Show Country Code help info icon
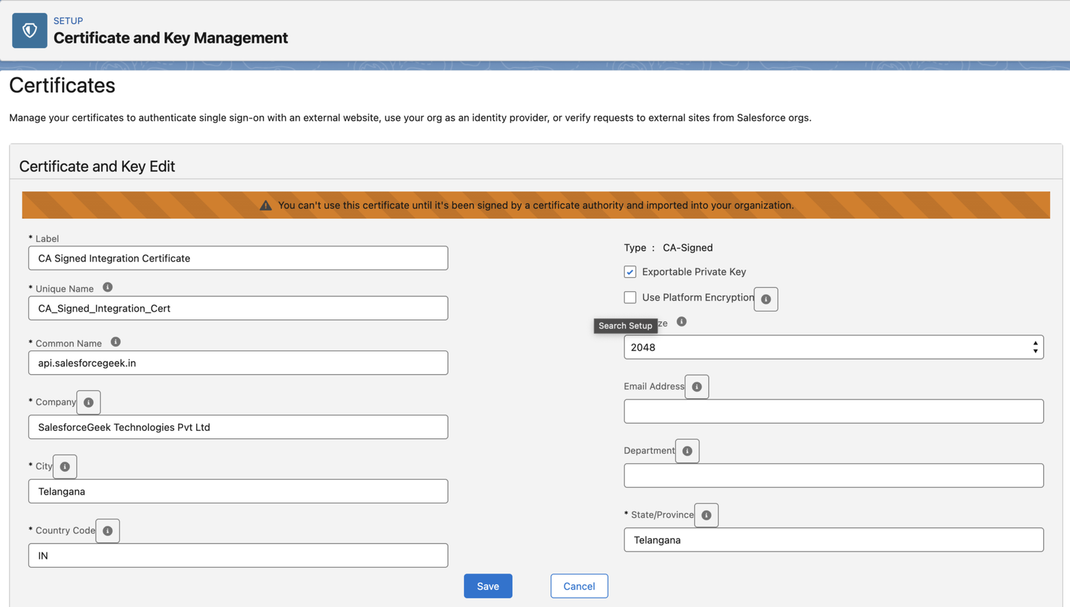The height and width of the screenshot is (607, 1070). 108,531
